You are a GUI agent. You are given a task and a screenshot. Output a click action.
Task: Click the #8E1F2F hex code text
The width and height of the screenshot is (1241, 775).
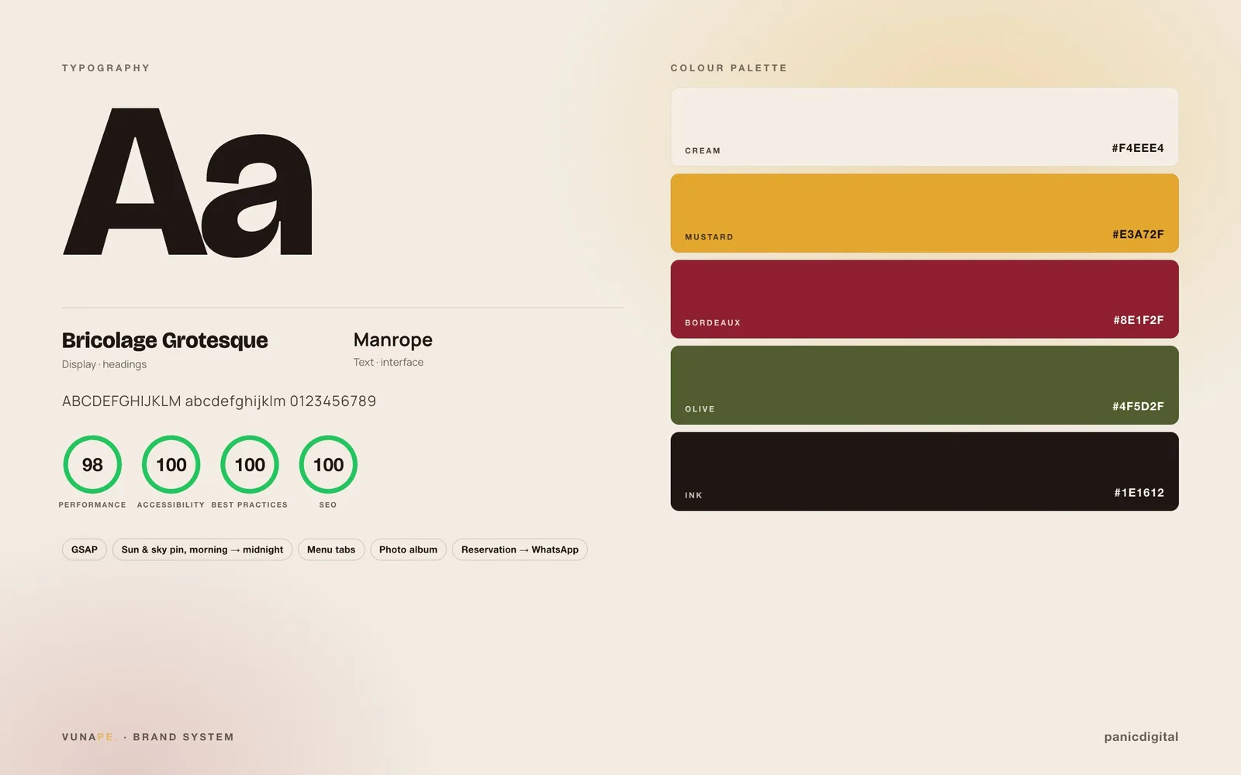point(1139,320)
